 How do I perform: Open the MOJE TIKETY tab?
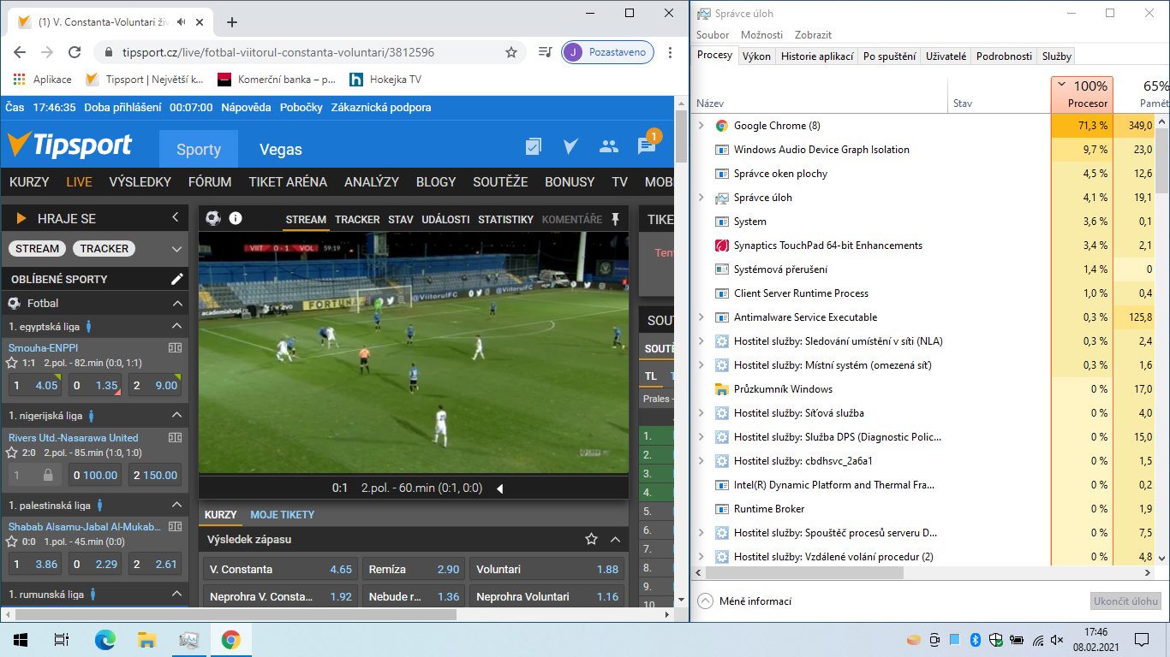[x=282, y=515]
